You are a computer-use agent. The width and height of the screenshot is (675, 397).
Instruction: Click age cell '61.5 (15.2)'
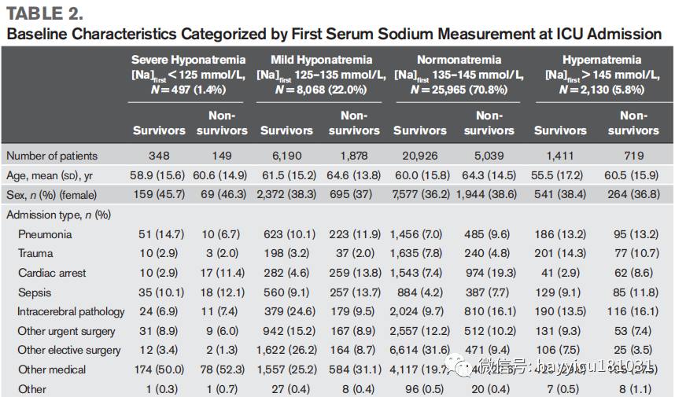pyautogui.click(x=289, y=175)
